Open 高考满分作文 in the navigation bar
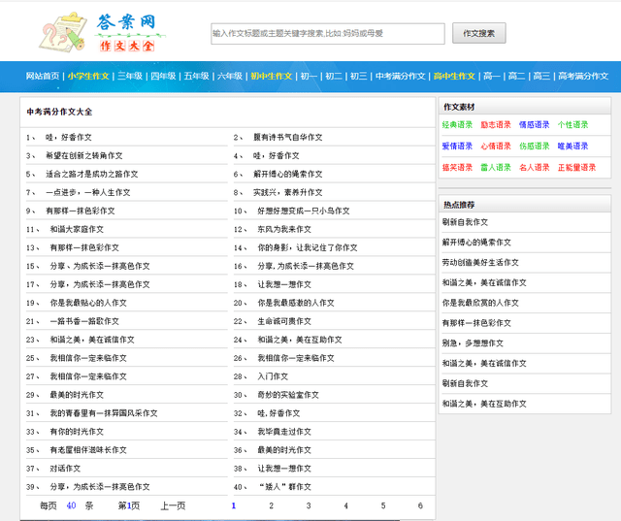Screen dimensions: 621x521 pyautogui.click(x=583, y=76)
